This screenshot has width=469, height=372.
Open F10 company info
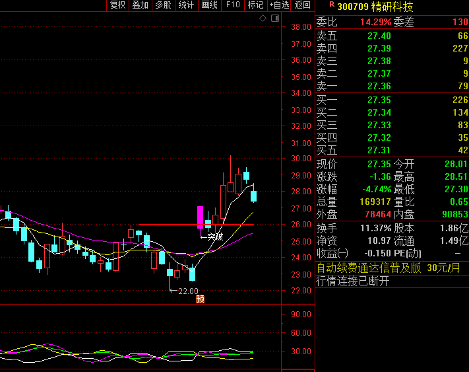coord(233,5)
